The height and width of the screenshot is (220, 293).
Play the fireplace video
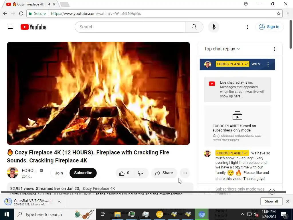(x=98, y=93)
